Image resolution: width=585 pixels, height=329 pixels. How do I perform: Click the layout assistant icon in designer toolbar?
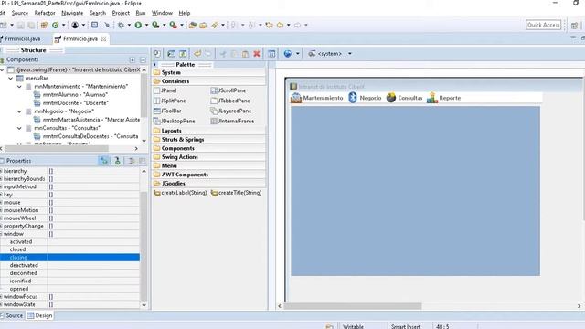click(x=271, y=54)
